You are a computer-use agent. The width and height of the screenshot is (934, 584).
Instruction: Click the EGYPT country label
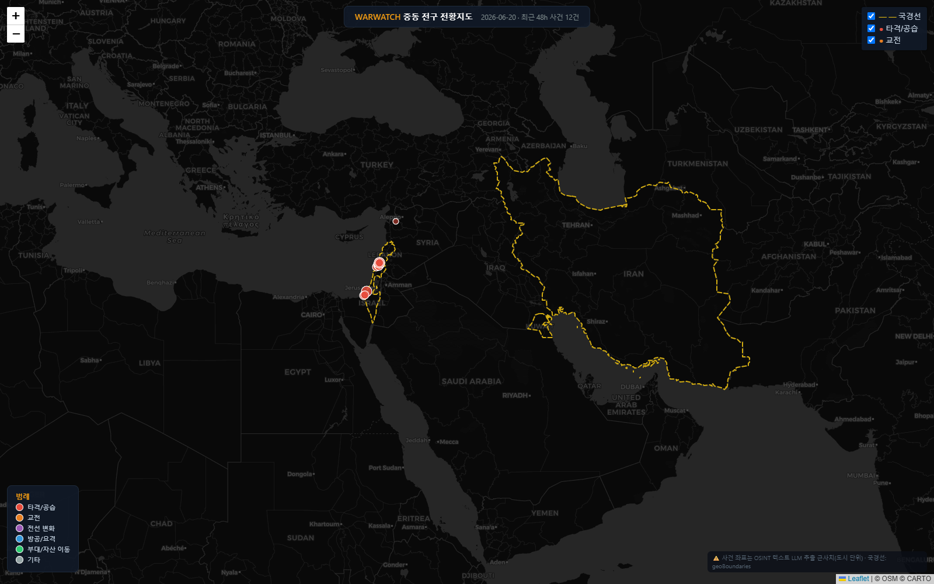coord(298,372)
